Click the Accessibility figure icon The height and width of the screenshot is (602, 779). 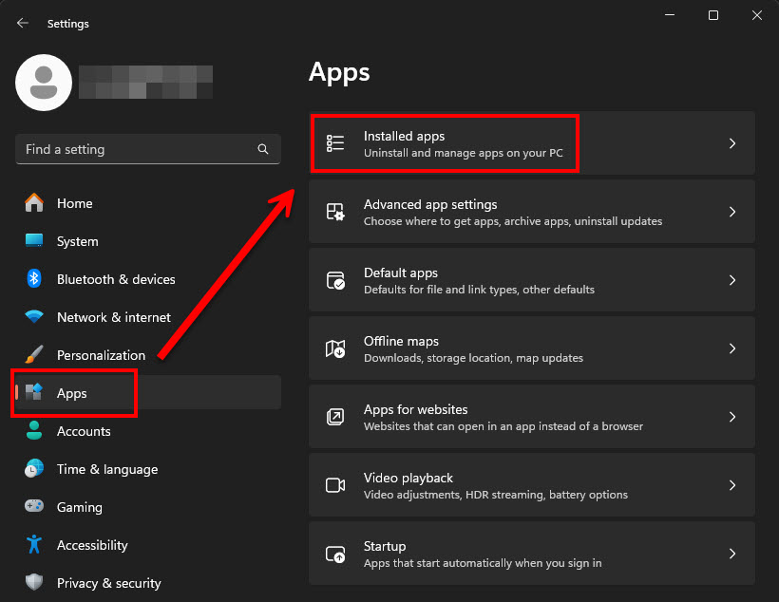(x=34, y=544)
